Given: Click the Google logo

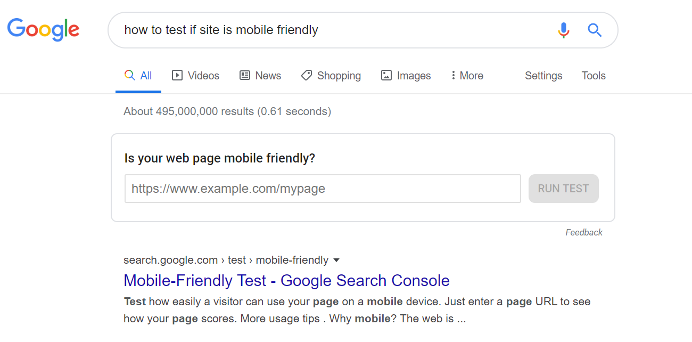Looking at the screenshot, I should (x=43, y=30).
